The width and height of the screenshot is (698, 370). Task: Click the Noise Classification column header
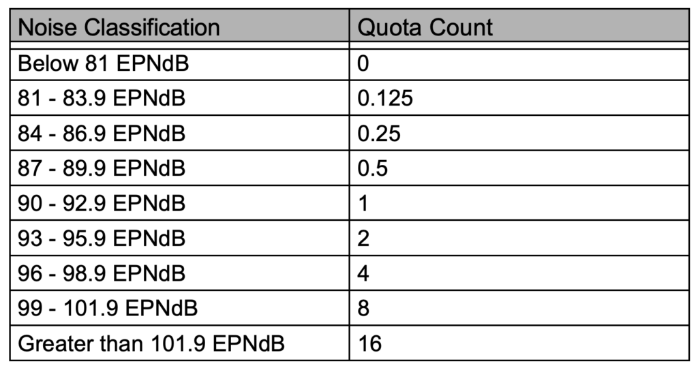tap(119, 27)
